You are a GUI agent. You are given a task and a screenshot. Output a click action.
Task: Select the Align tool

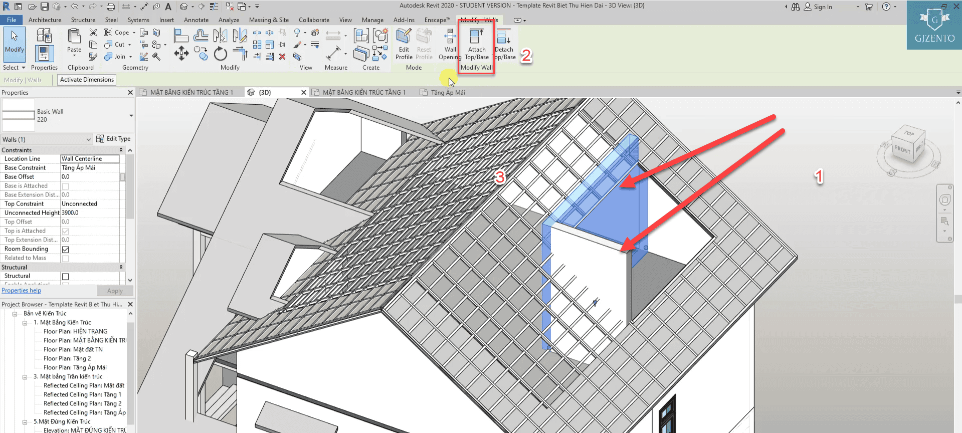pos(181,36)
